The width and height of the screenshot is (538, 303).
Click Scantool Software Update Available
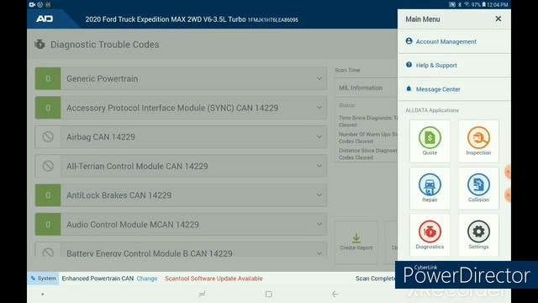click(214, 279)
